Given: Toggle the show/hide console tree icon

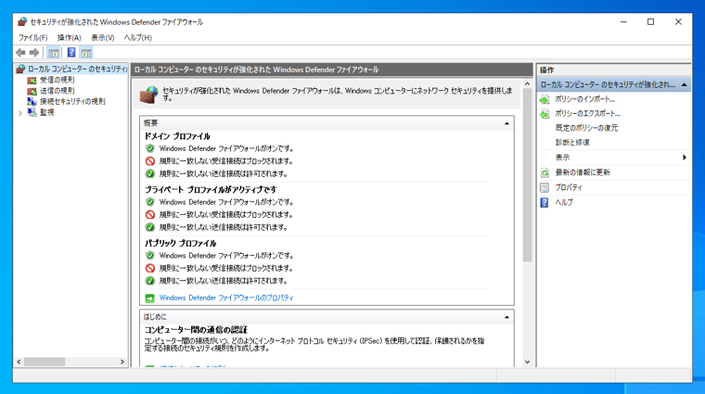Looking at the screenshot, I should (53, 53).
